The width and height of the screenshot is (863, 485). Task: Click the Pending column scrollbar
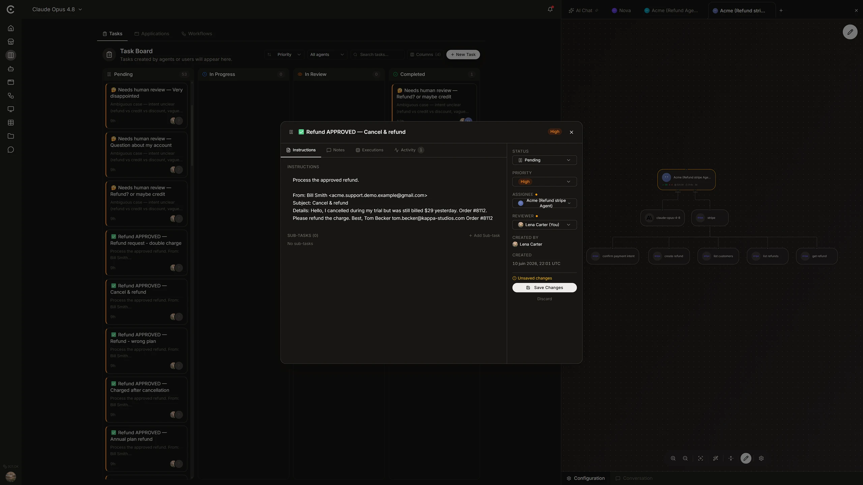pos(192,135)
